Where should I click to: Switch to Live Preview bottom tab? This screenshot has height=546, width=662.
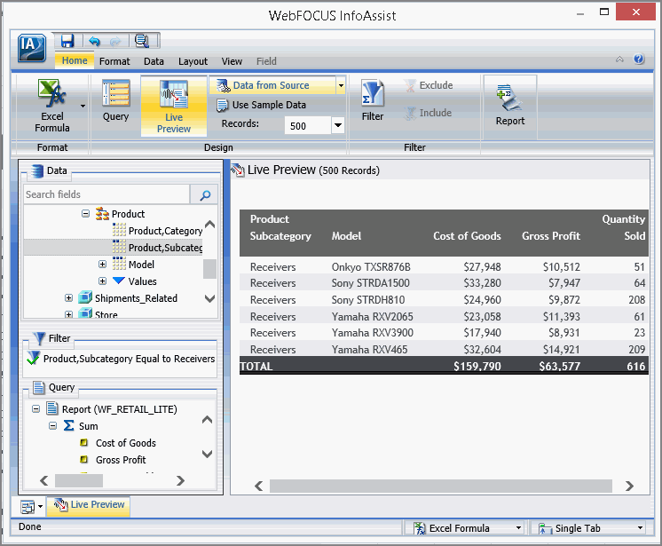pyautogui.click(x=89, y=505)
